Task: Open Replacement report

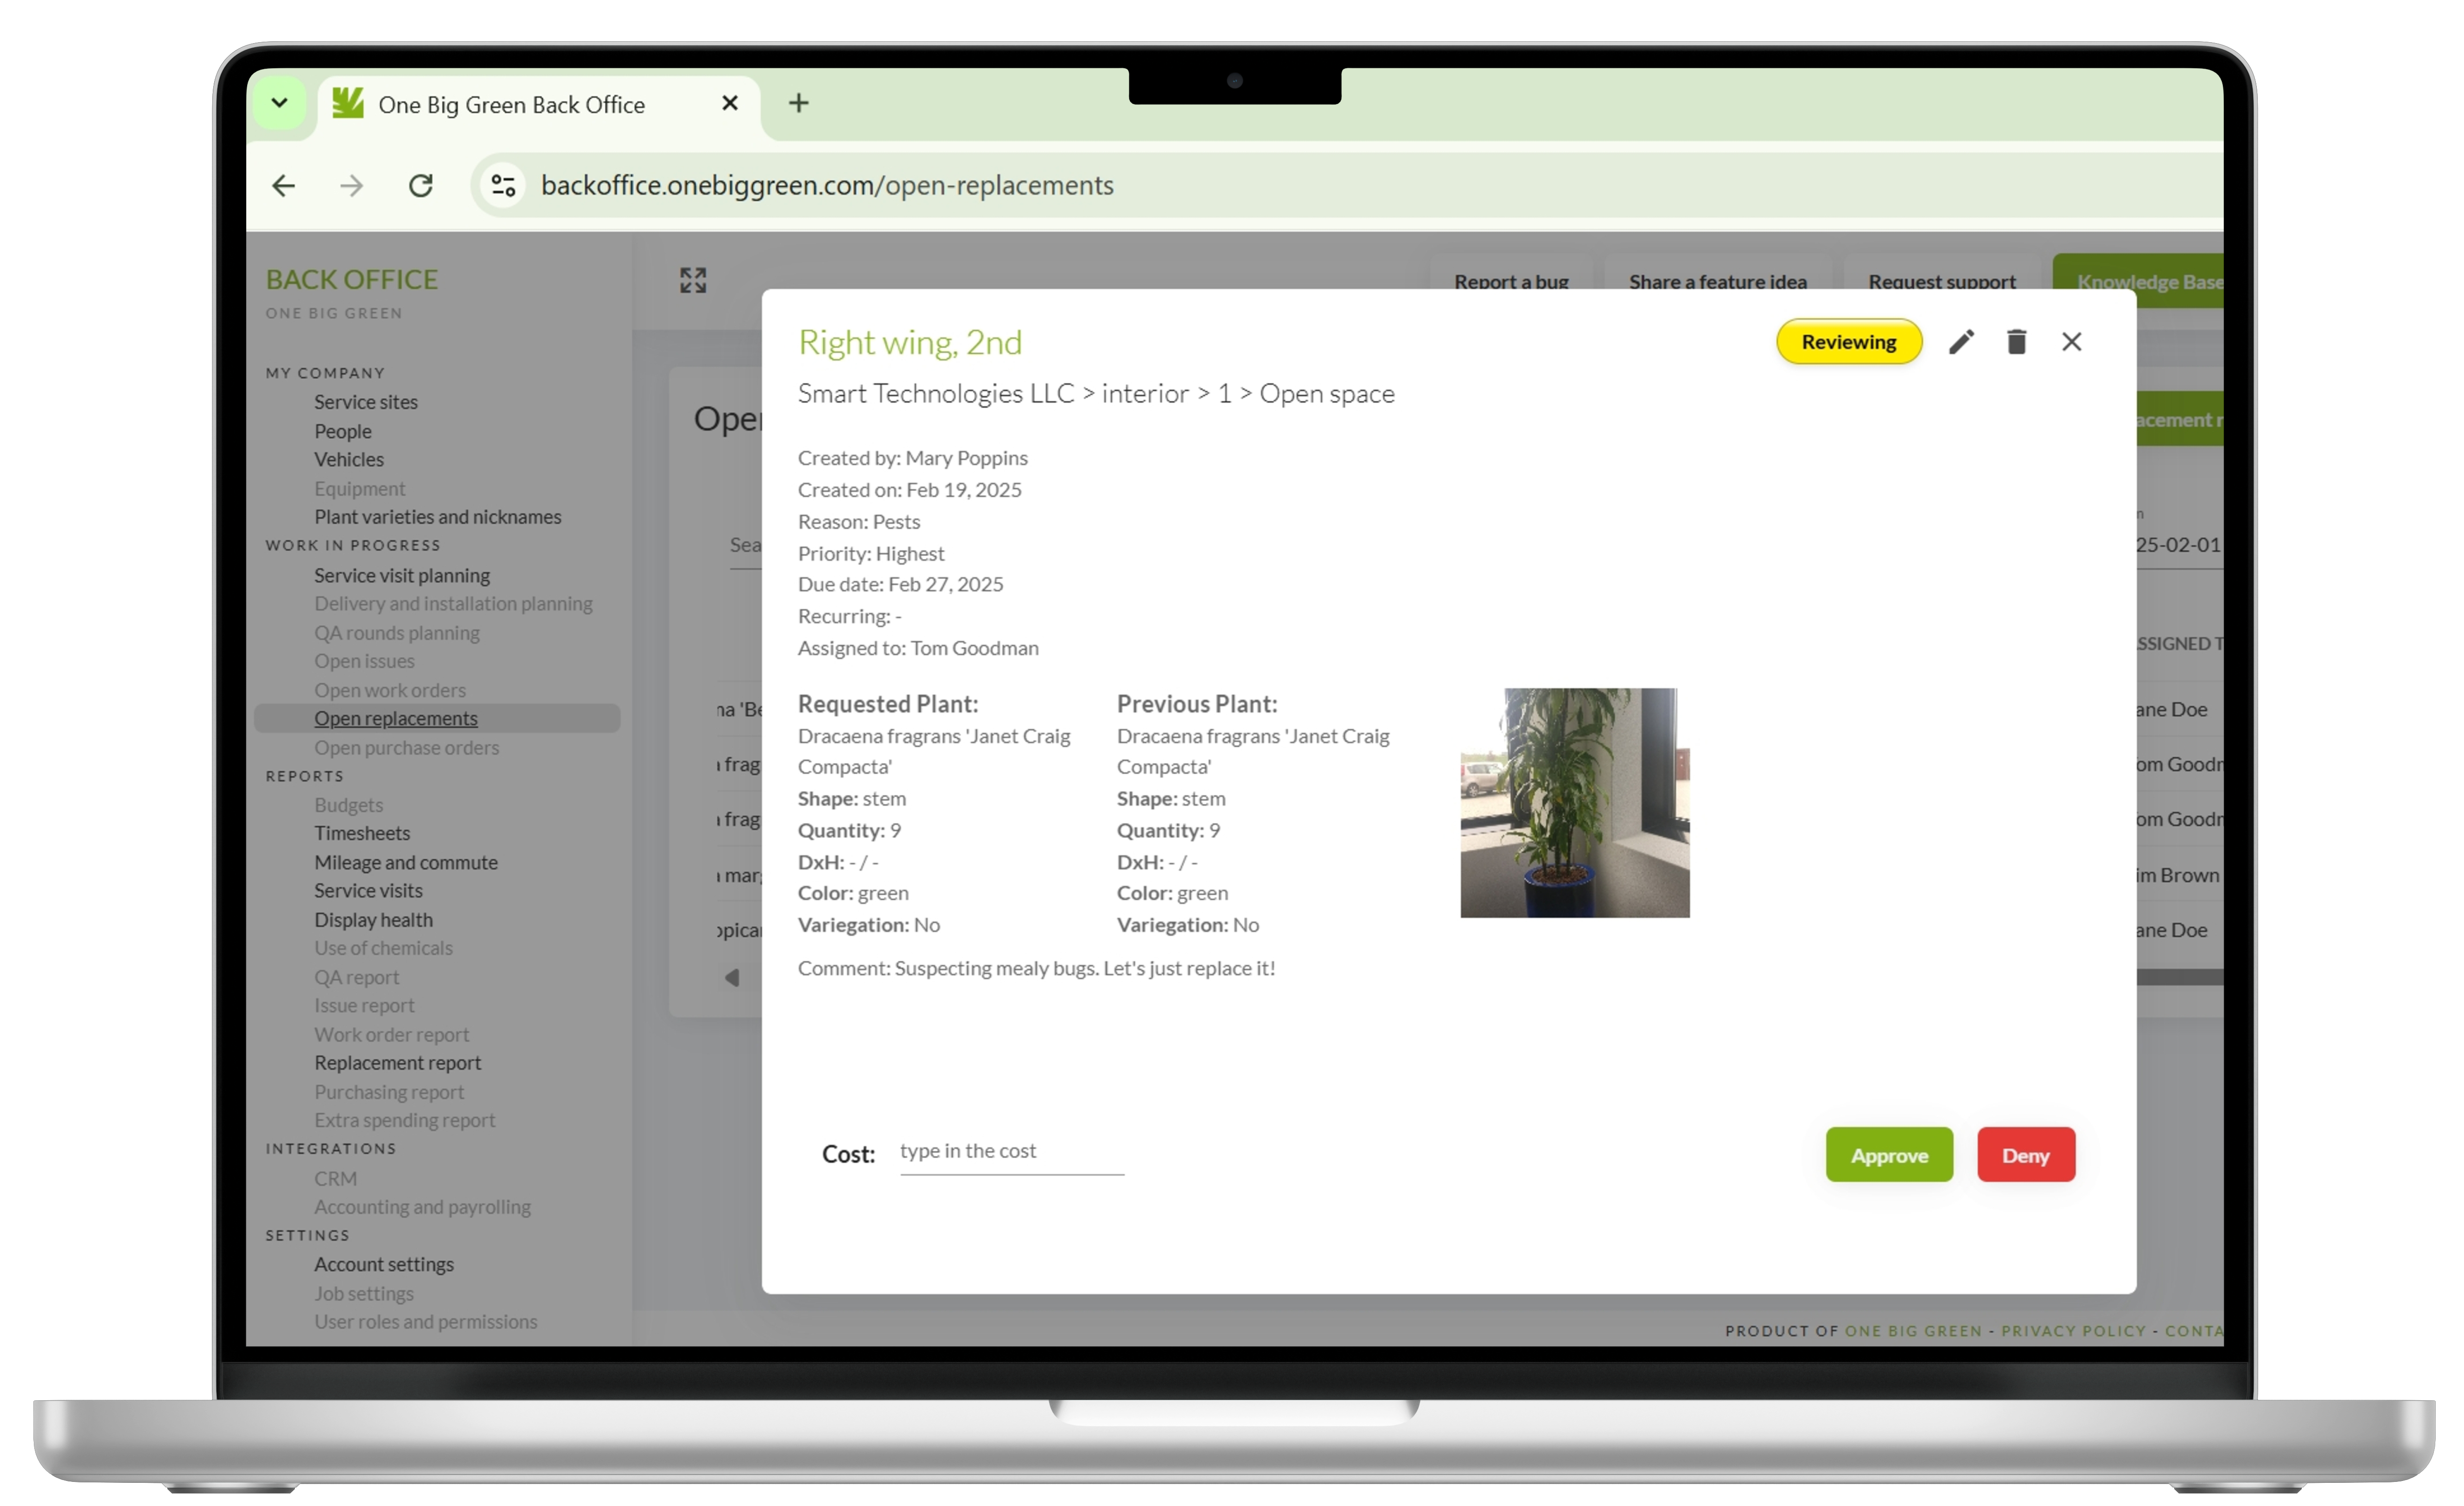Action: pyautogui.click(x=398, y=1063)
